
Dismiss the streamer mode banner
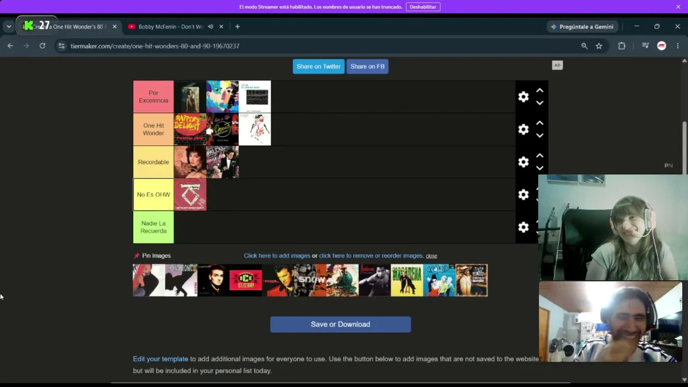678,6
